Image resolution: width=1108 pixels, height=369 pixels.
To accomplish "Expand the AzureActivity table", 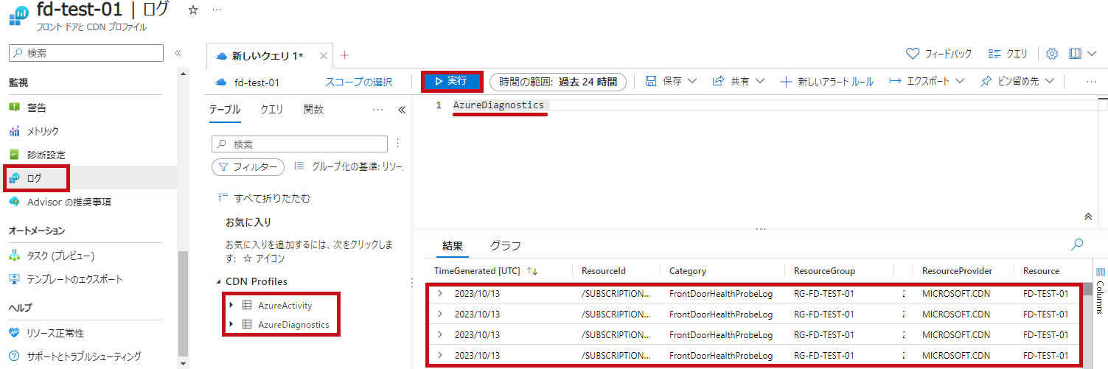I will point(231,305).
